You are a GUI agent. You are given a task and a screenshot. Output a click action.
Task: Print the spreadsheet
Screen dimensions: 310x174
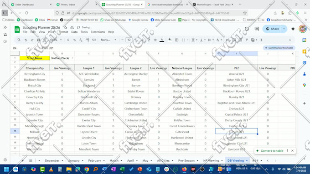pos(38,40)
